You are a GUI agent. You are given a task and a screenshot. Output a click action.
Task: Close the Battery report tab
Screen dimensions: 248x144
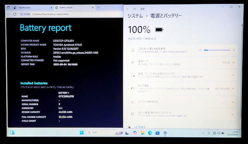coord(93,7)
